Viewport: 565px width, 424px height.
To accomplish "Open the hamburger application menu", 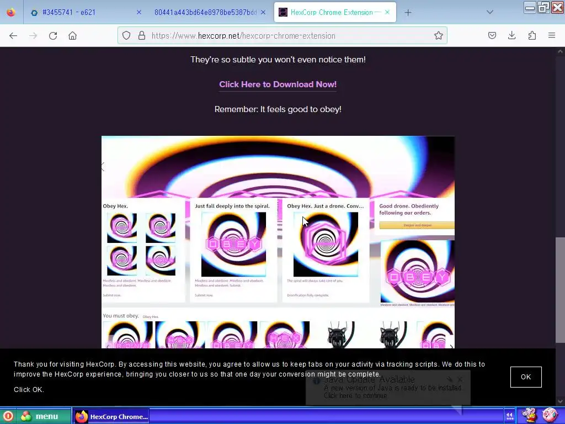I will [x=552, y=35].
